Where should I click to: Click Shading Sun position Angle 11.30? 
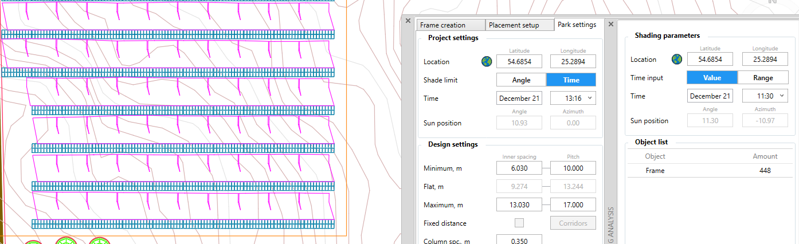click(x=710, y=120)
